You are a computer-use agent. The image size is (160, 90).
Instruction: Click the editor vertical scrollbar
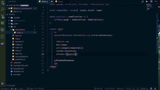(157, 34)
